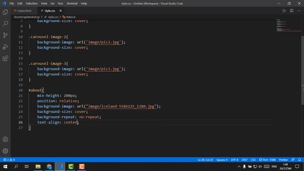Open the Terminal menu
The image size is (304, 171).
[72, 3]
